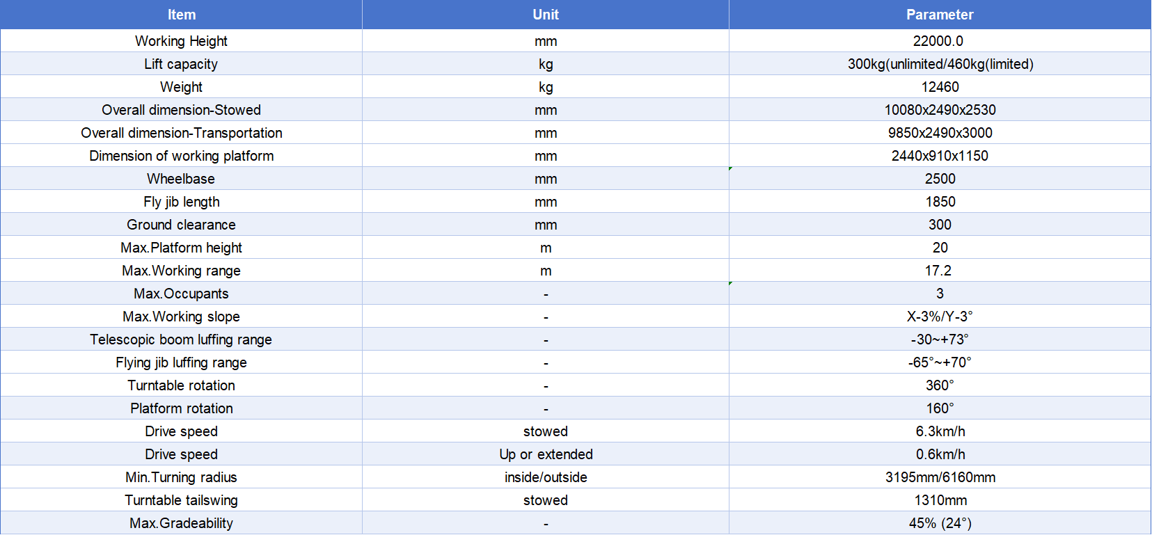Click the Max.Occupants cell
This screenshot has width=1152, height=535.
[x=181, y=294]
